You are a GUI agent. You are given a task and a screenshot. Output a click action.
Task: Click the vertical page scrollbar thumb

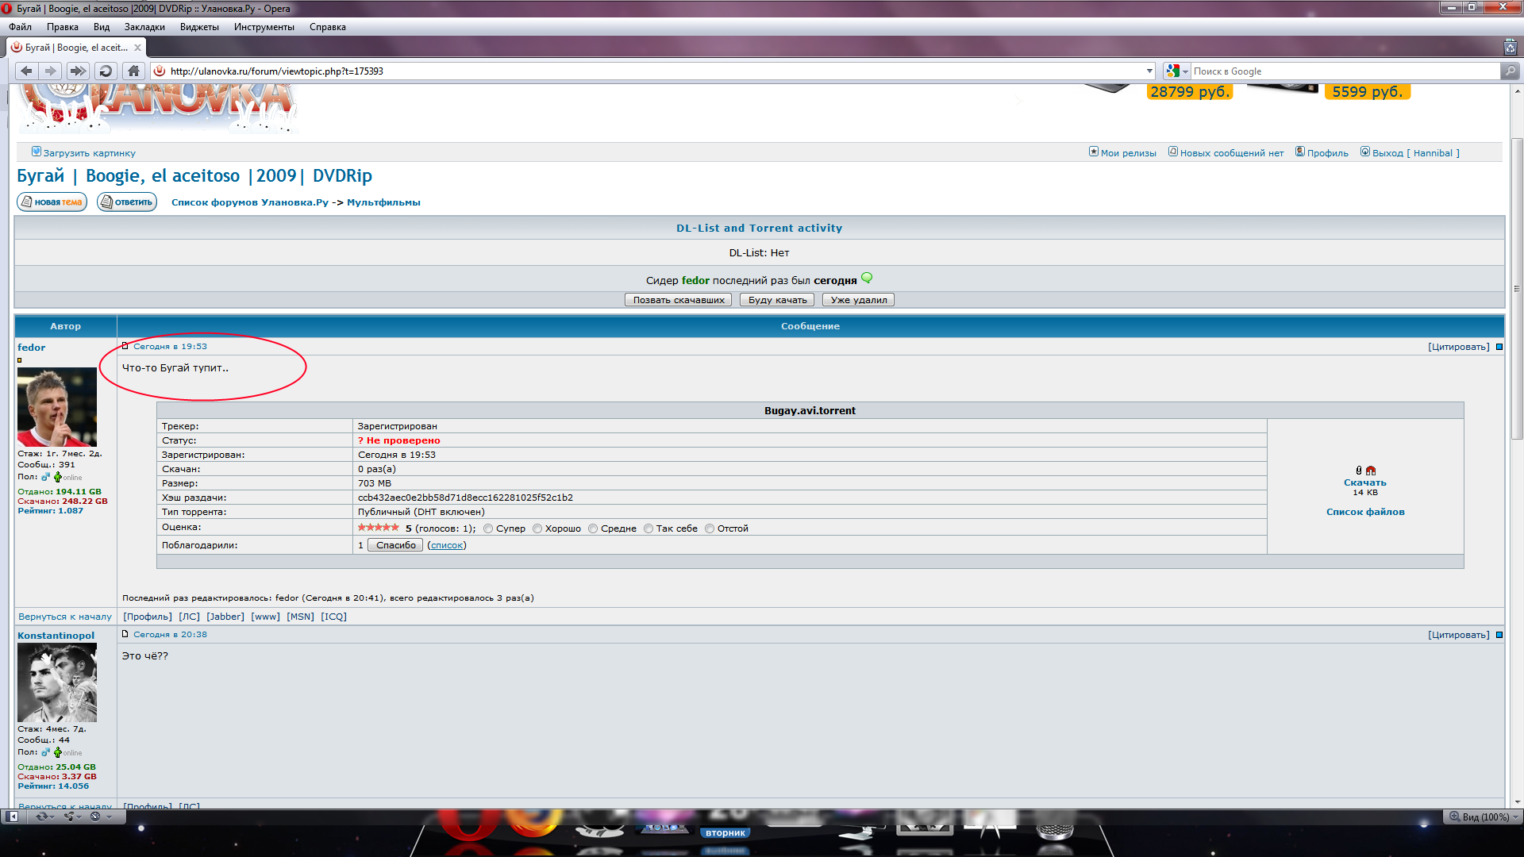(1517, 286)
